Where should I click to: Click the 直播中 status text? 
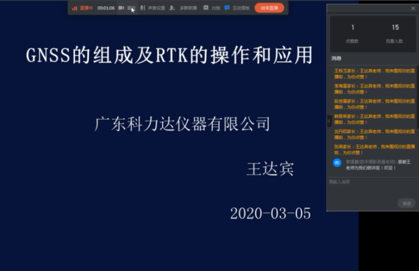pyautogui.click(x=86, y=8)
